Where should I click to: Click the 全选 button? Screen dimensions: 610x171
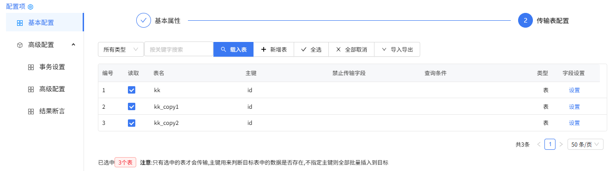tap(311, 49)
